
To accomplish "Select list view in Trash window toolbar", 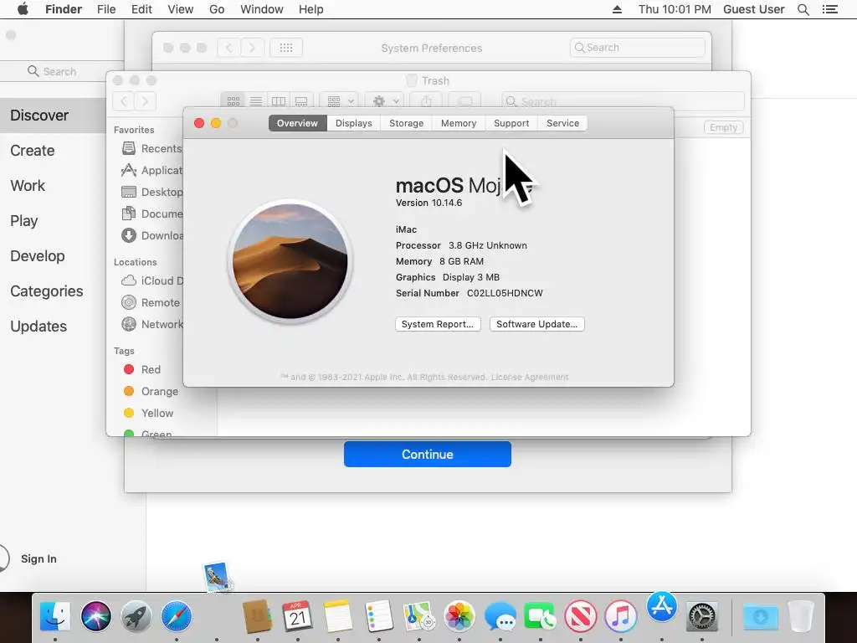I will [256, 101].
